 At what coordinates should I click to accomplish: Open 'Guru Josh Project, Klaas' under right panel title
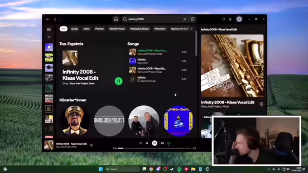(215, 107)
